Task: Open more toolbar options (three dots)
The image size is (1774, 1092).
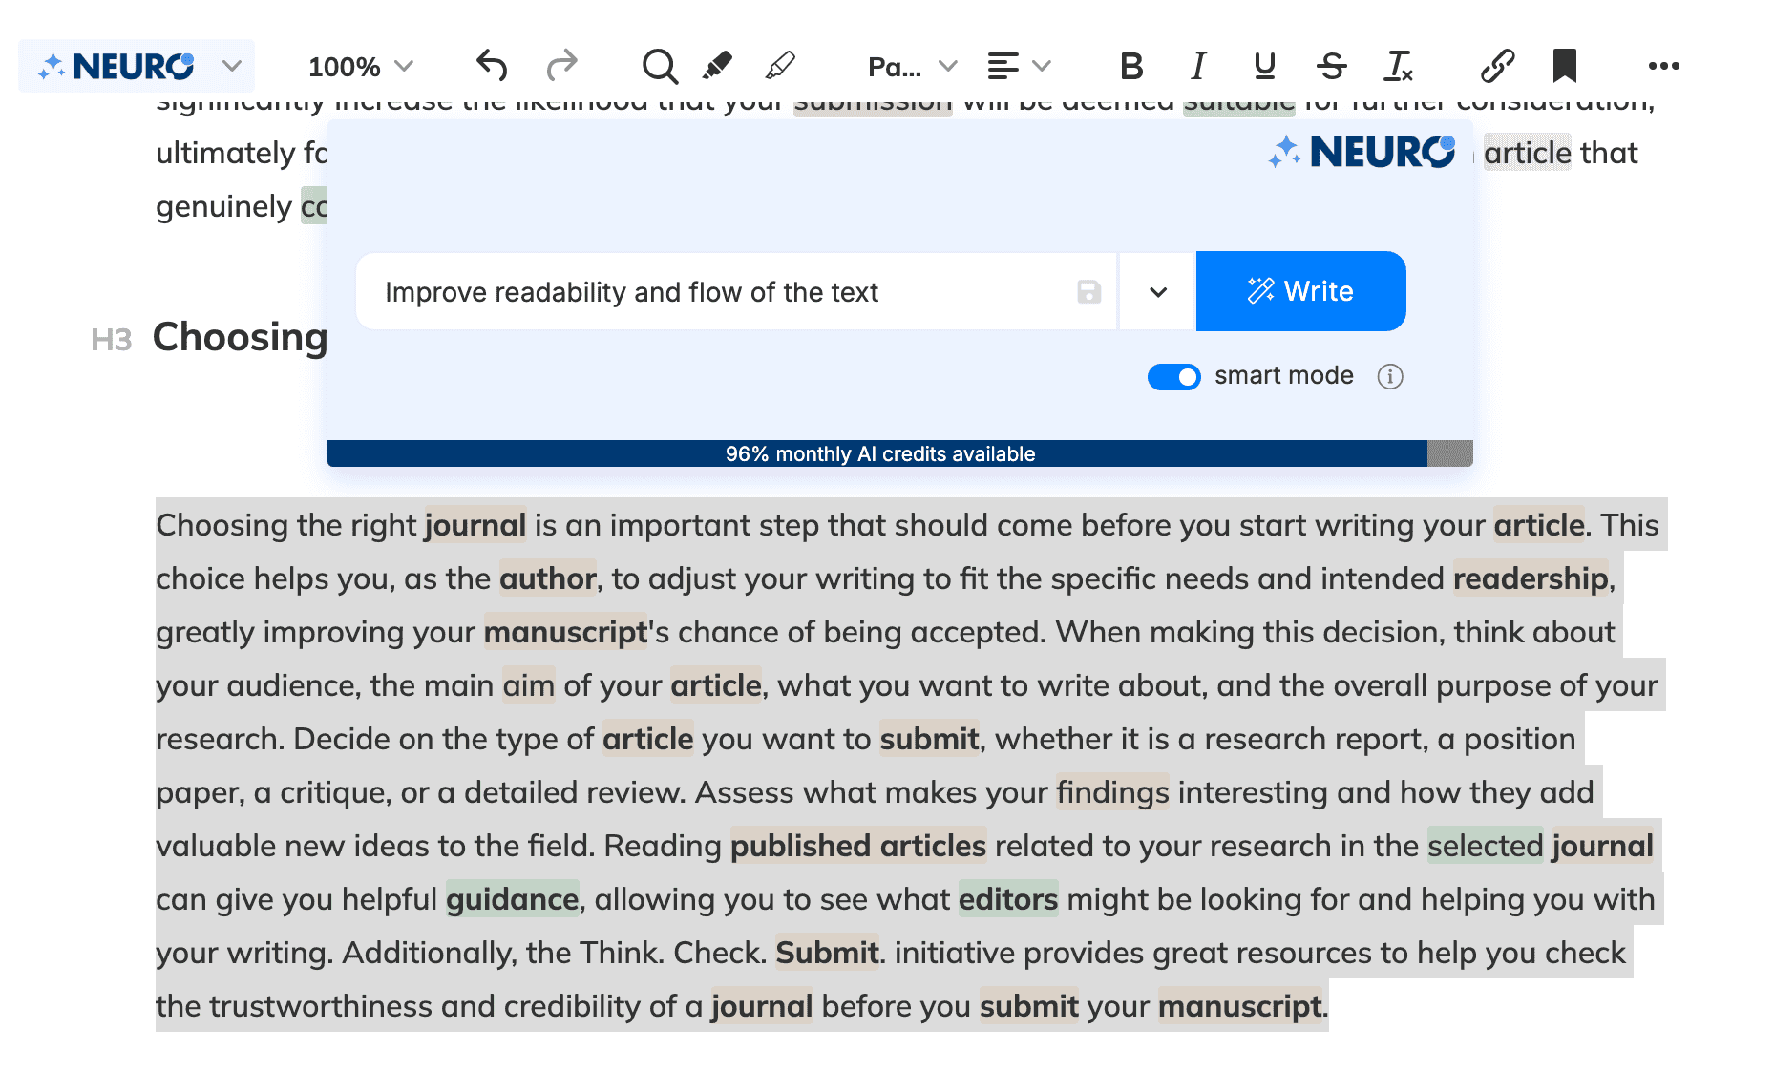Action: [1663, 66]
